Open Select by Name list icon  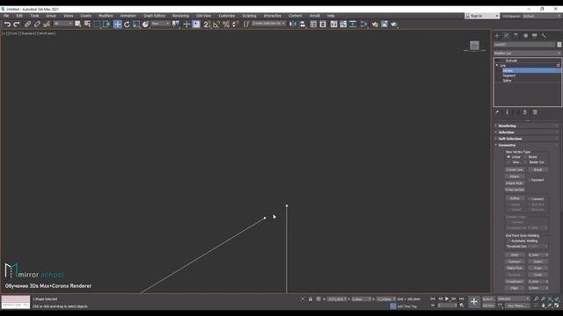[87, 25]
